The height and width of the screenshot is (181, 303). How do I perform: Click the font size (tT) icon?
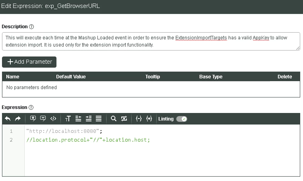point(68,119)
